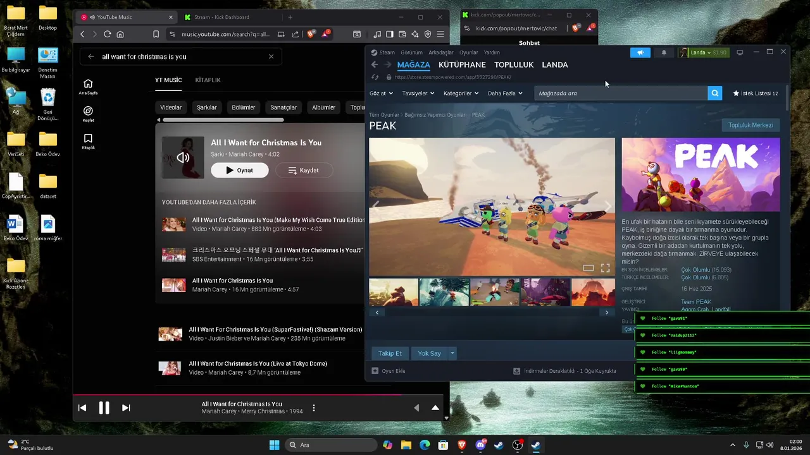Click the YouTube Music search input field

(x=182, y=56)
